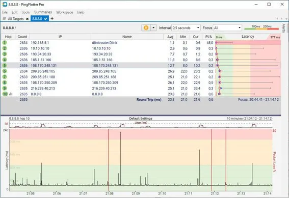Pause tracing with the orange pause button

(x=146, y=28)
